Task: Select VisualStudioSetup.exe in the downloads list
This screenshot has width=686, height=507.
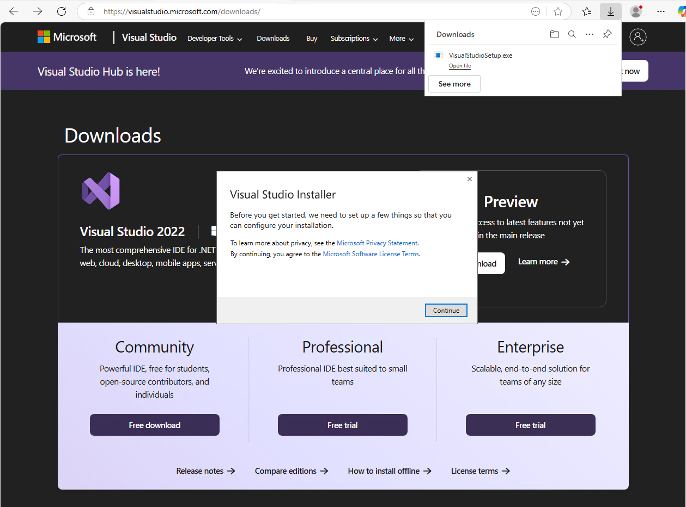Action: click(x=480, y=55)
